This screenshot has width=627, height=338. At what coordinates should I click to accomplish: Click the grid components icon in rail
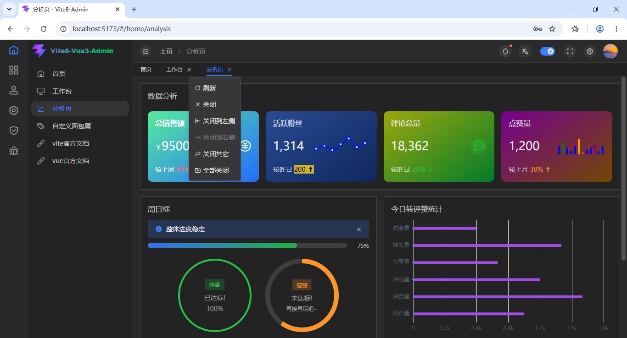(14, 70)
